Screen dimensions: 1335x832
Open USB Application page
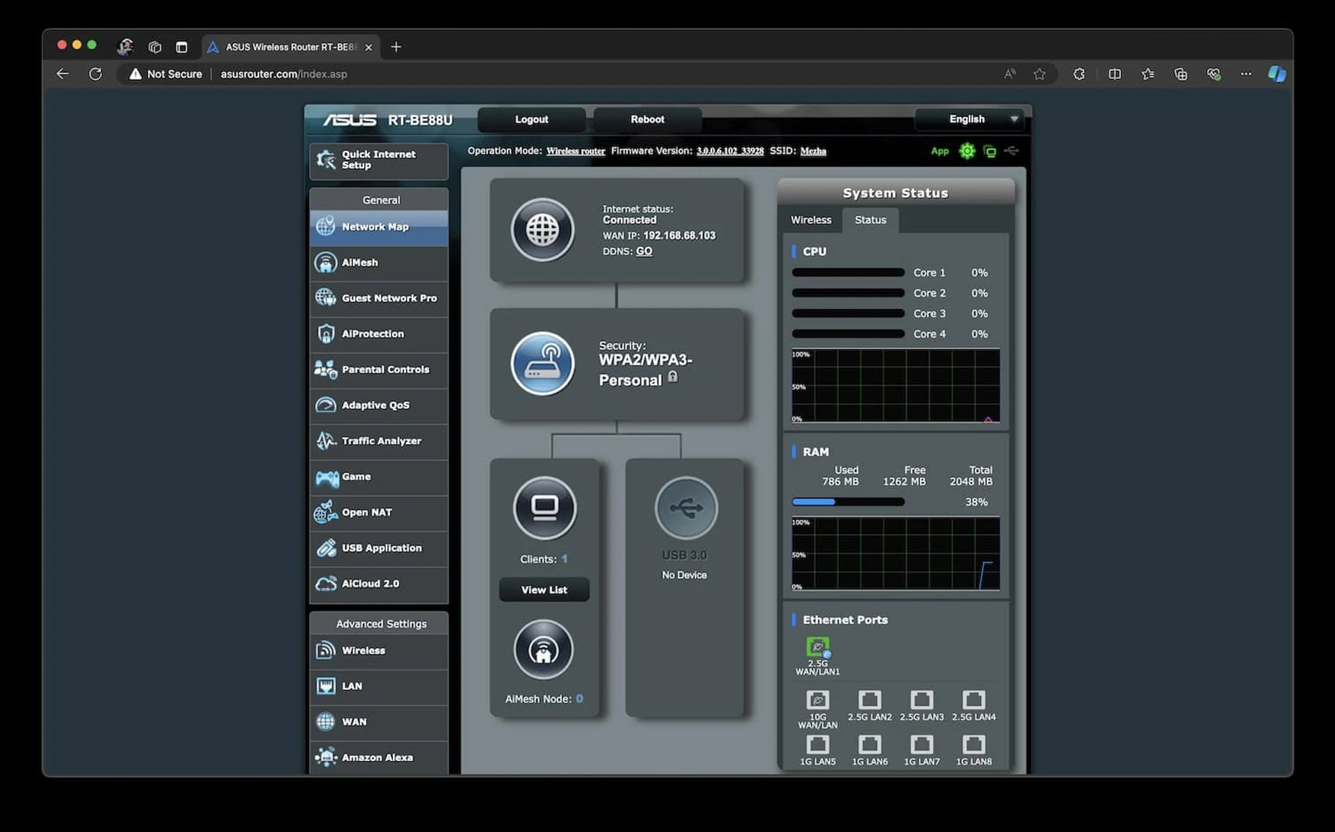point(379,548)
